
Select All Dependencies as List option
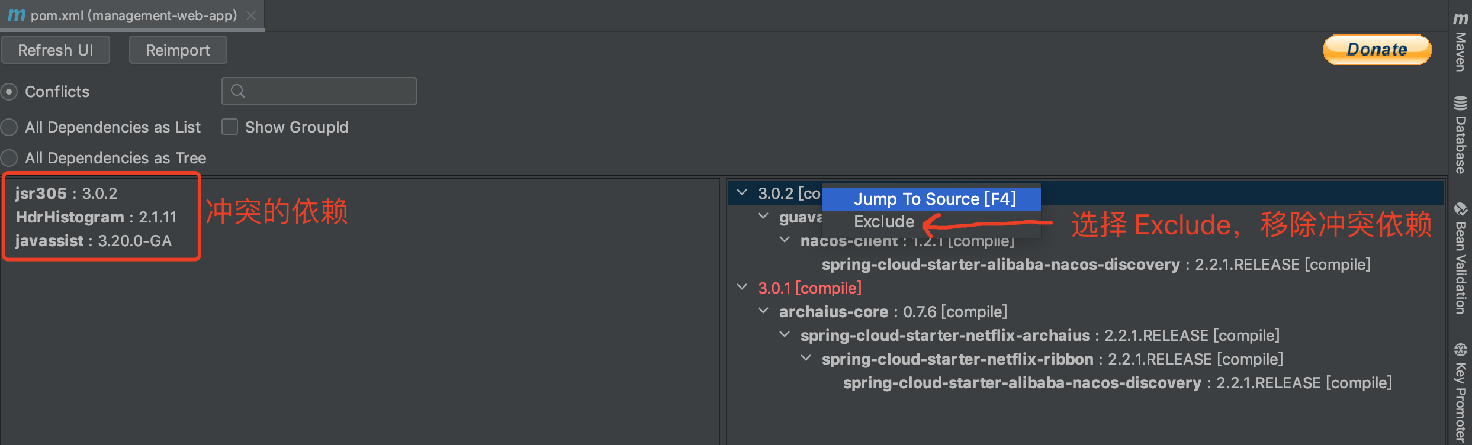(x=9, y=127)
